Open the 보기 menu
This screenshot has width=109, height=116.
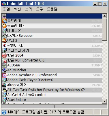28,9
